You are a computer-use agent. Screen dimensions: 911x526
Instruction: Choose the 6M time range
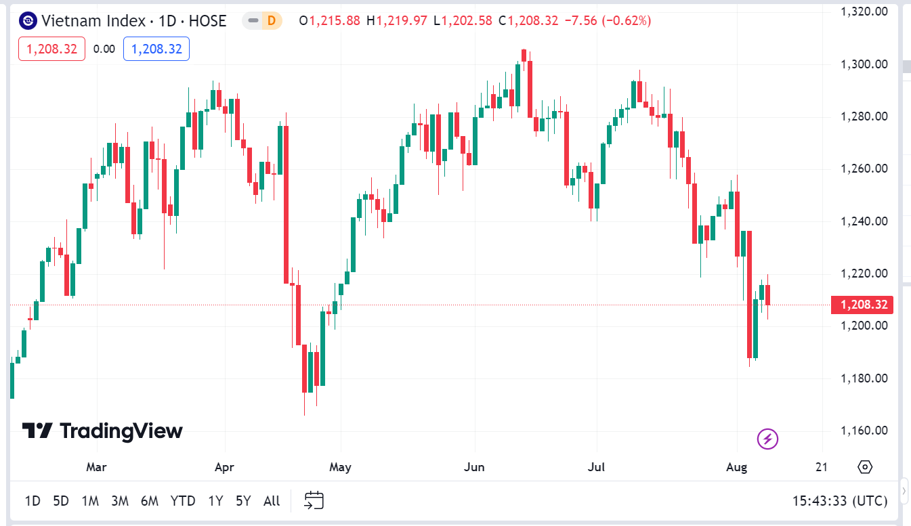[x=150, y=501]
